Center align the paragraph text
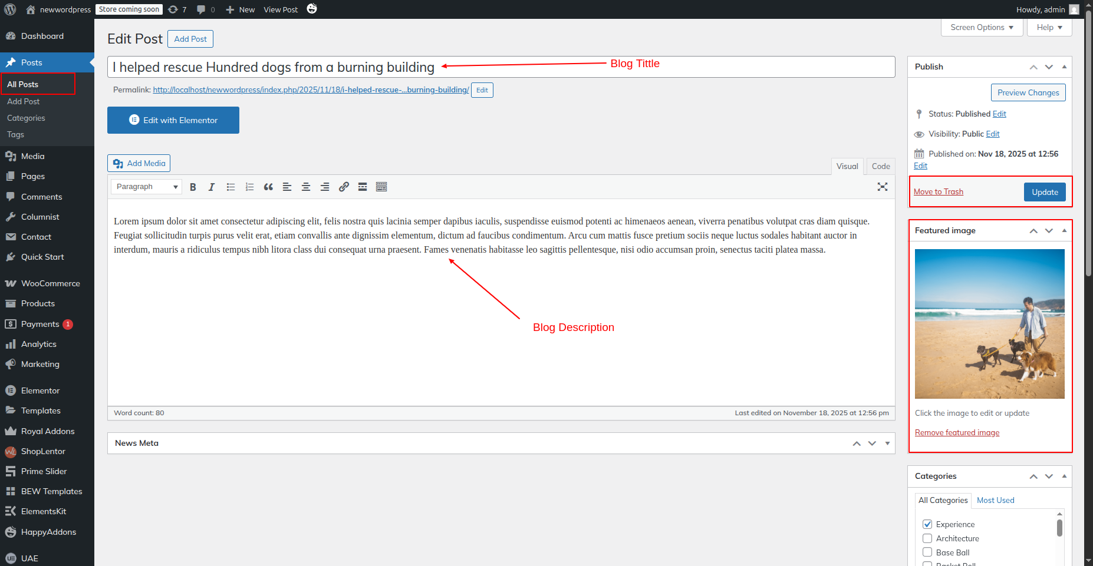Image resolution: width=1093 pixels, height=566 pixels. (306, 187)
